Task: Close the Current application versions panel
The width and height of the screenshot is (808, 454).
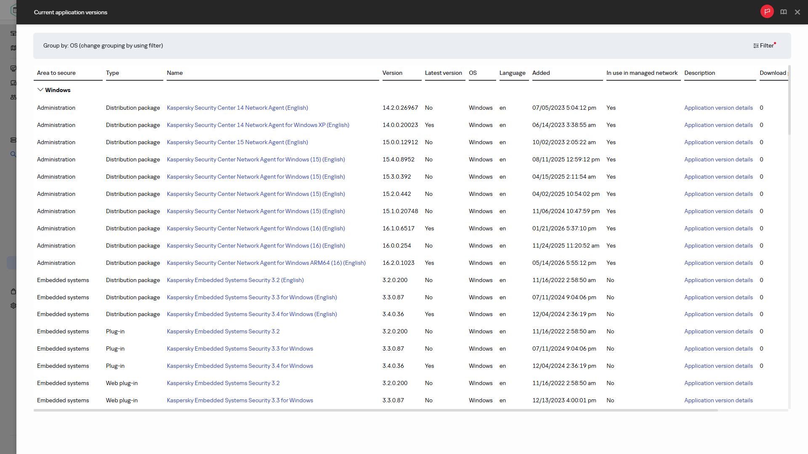Action: click(797, 12)
